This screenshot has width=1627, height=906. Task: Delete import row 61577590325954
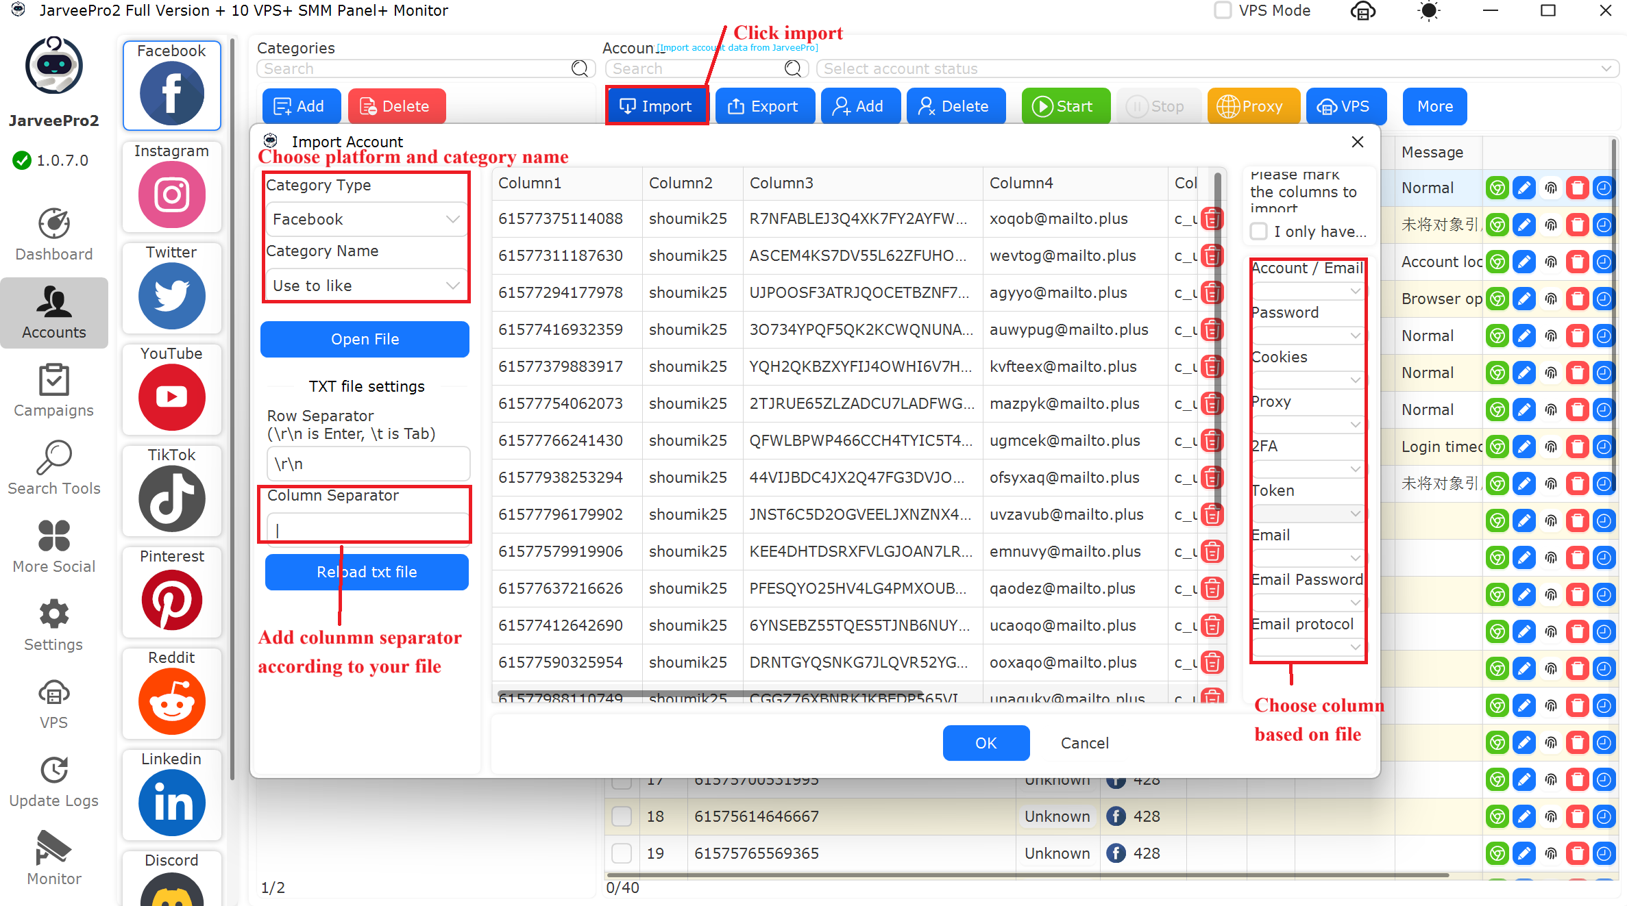tap(1212, 663)
